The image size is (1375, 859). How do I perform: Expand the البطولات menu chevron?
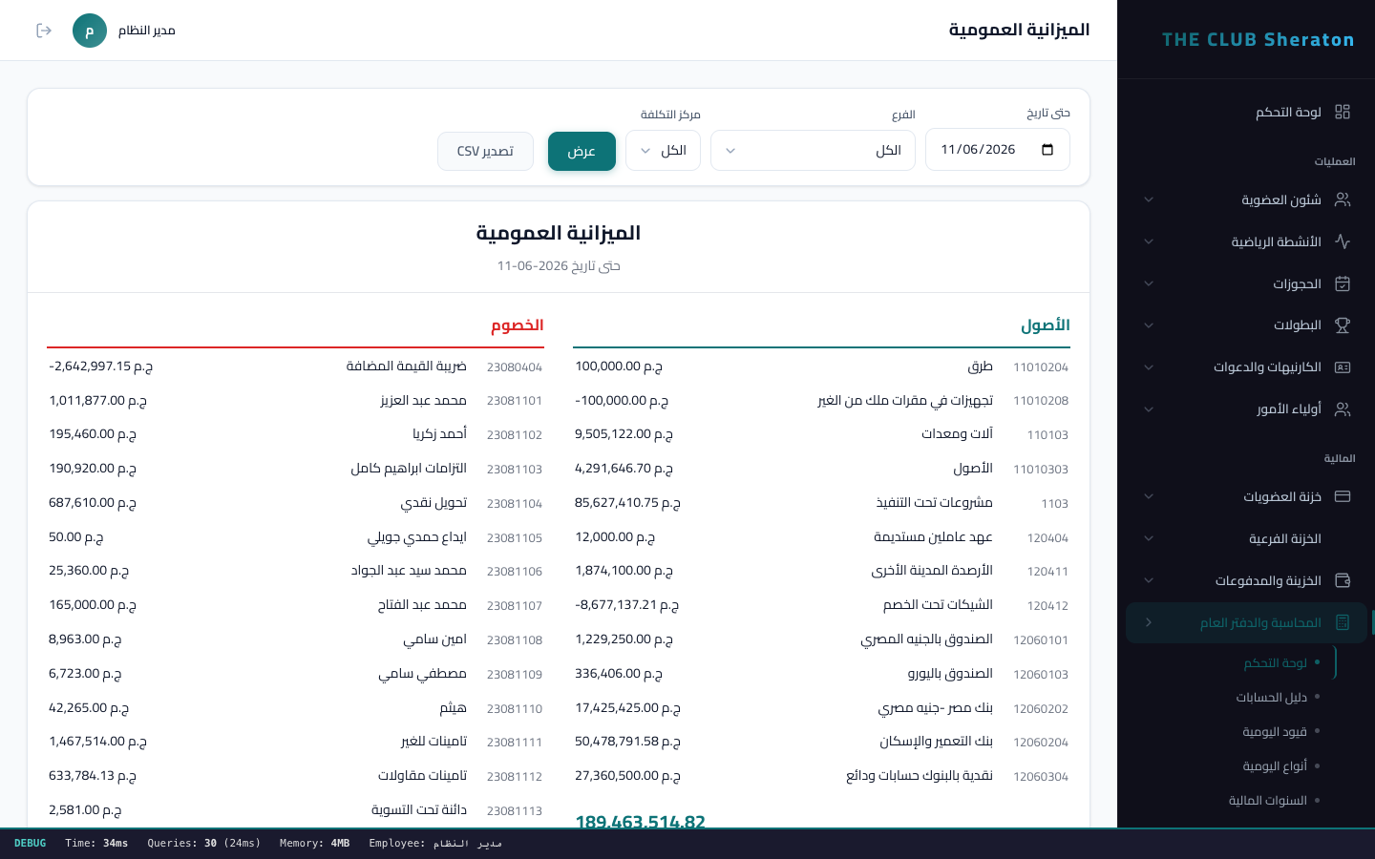pyautogui.click(x=1149, y=325)
